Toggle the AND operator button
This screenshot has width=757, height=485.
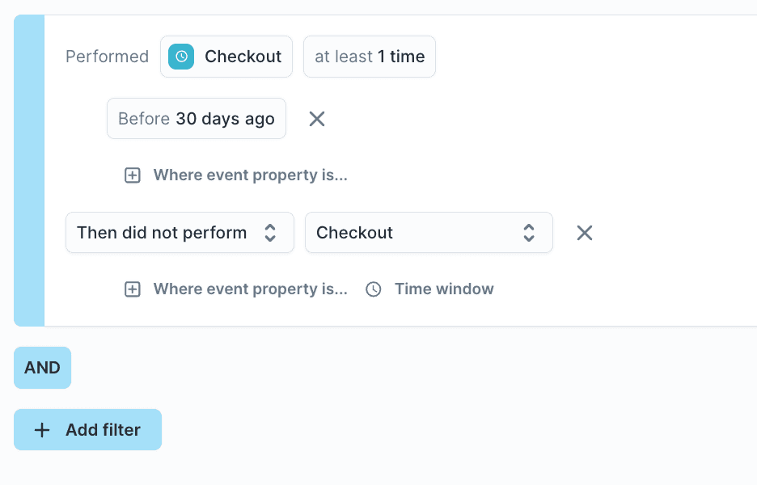point(42,368)
